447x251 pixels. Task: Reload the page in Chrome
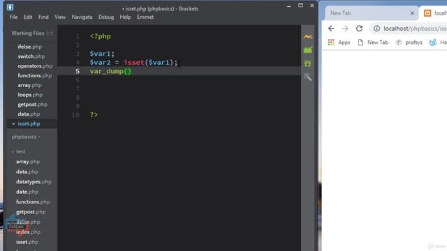[359, 29]
